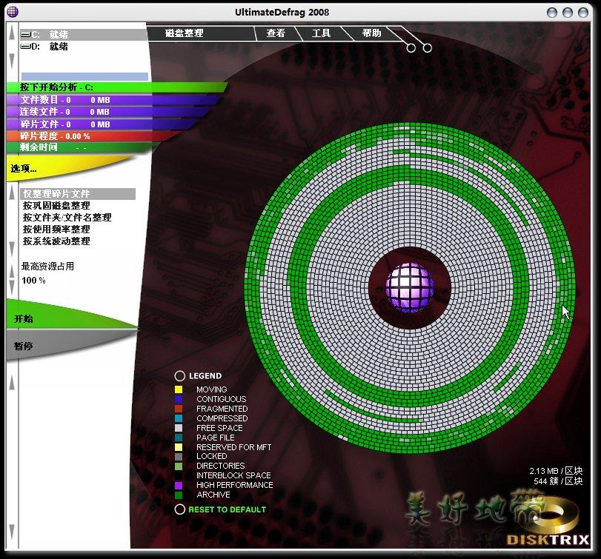This screenshot has width=601, height=559.
Task: Select 按文件夹/文件名整理 defrag method
Action: [x=67, y=218]
